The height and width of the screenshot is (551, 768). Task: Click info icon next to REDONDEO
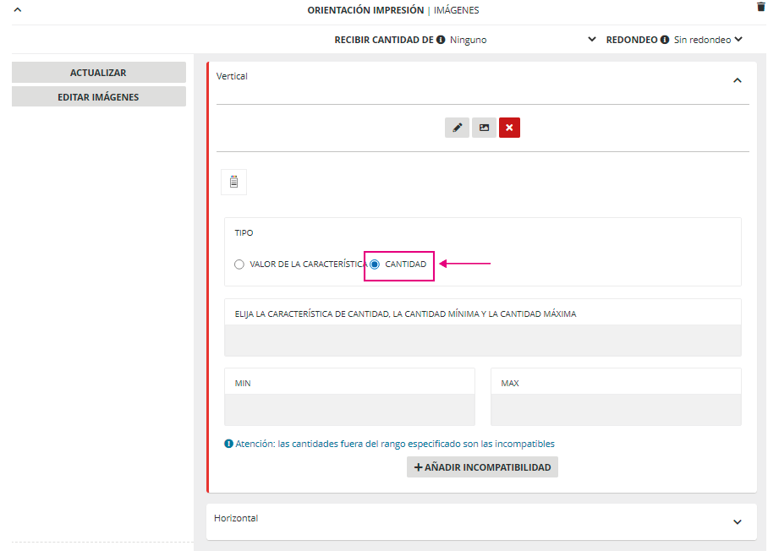pyautogui.click(x=665, y=40)
